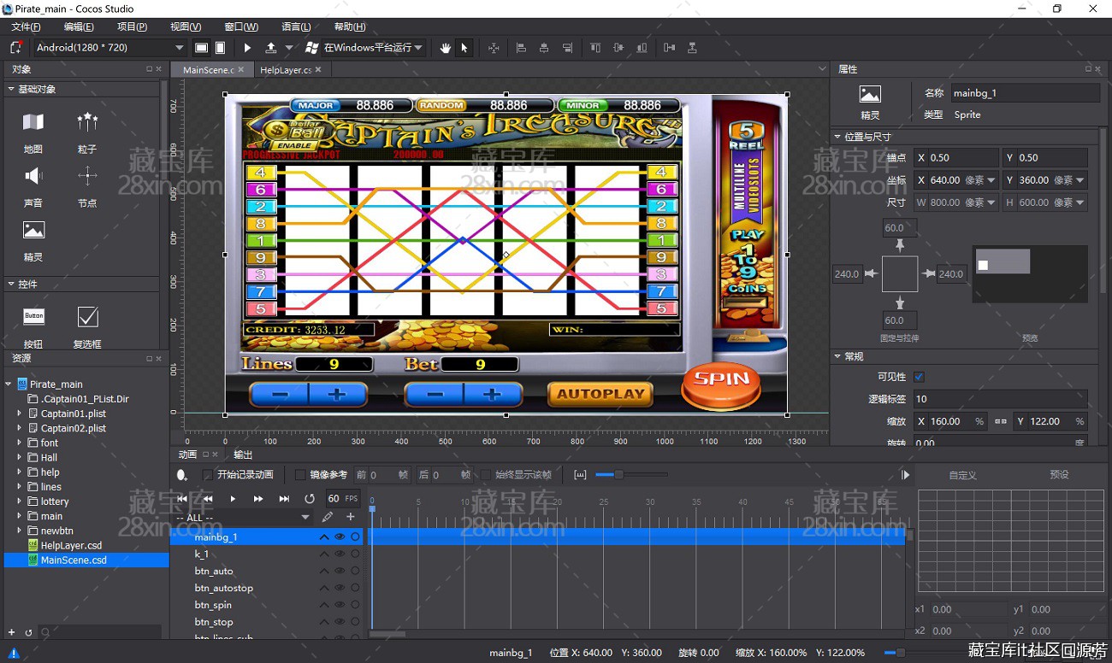The width and height of the screenshot is (1112, 663).
Task: Align selected objects to top edge
Action: click(595, 48)
